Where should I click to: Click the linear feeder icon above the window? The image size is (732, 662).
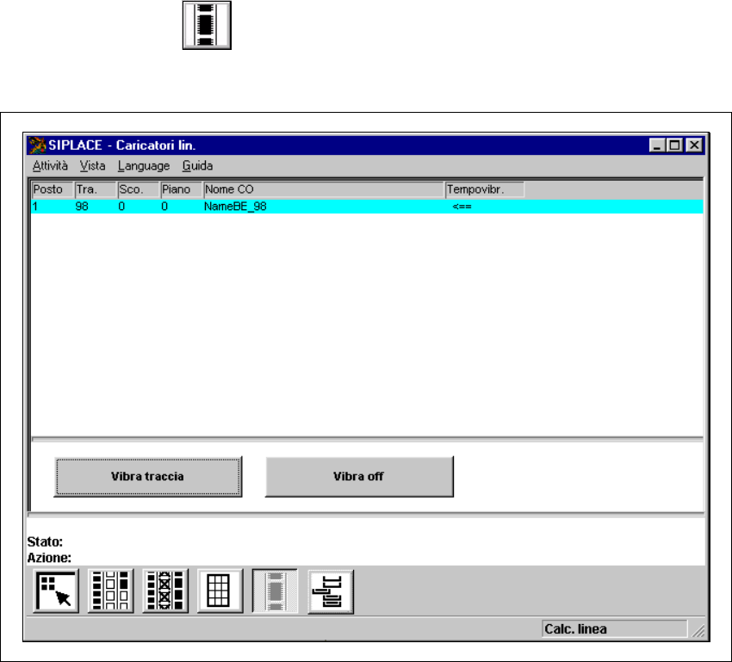tap(207, 25)
